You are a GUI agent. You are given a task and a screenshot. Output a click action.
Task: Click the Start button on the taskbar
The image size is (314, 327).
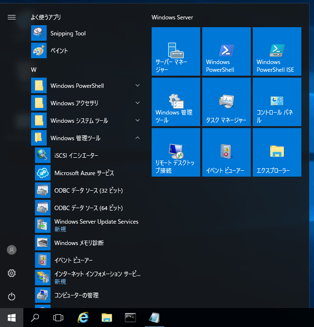pyautogui.click(x=12, y=318)
